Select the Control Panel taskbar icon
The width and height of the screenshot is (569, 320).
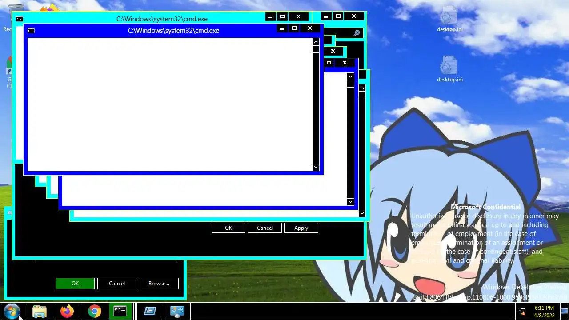click(x=177, y=311)
